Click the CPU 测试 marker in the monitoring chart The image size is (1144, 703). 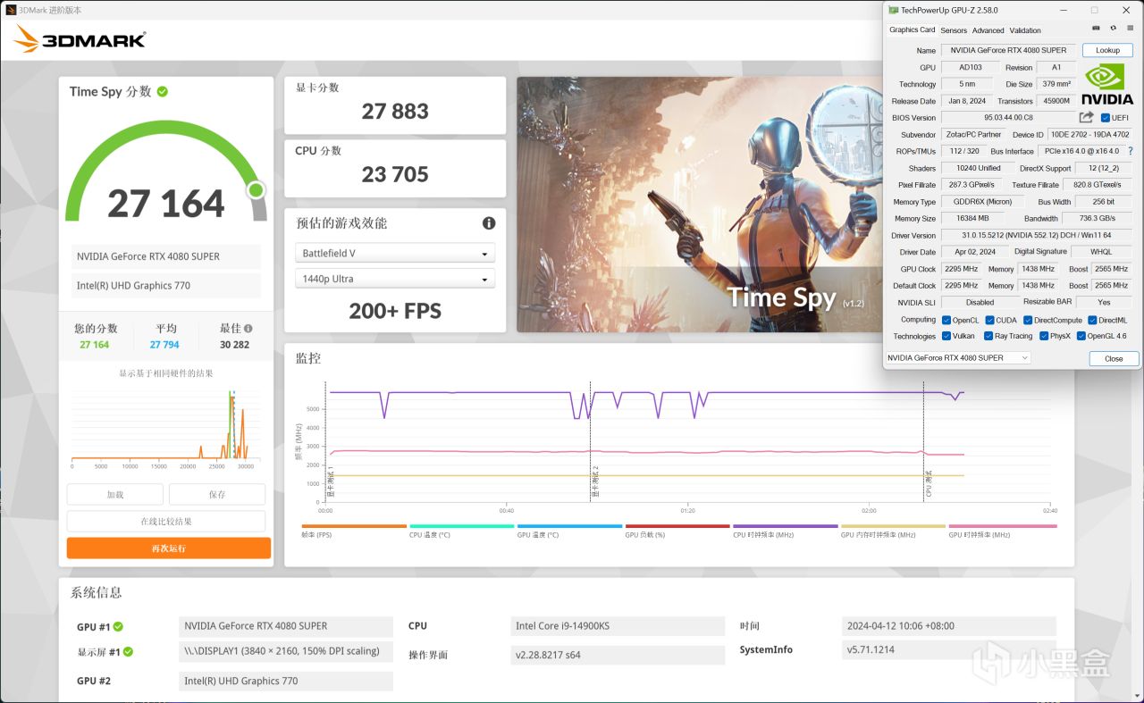click(x=928, y=483)
